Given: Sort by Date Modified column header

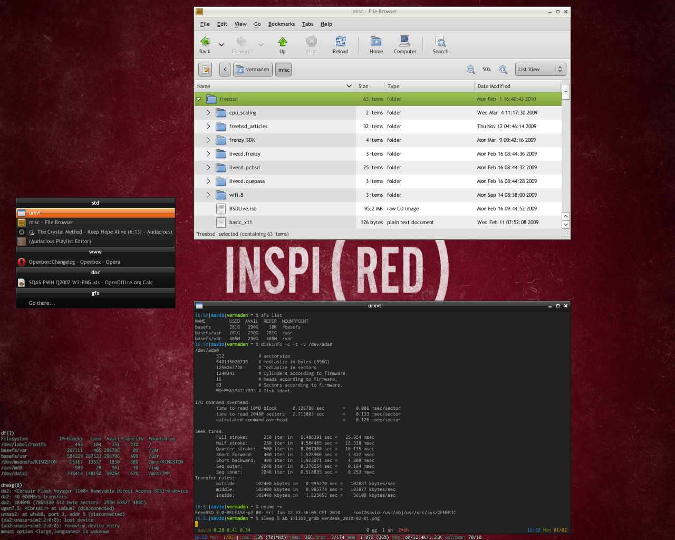Looking at the screenshot, I should [x=517, y=86].
